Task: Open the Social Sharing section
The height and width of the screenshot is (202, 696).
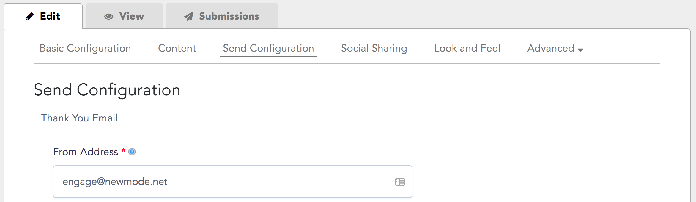Action: coord(374,48)
